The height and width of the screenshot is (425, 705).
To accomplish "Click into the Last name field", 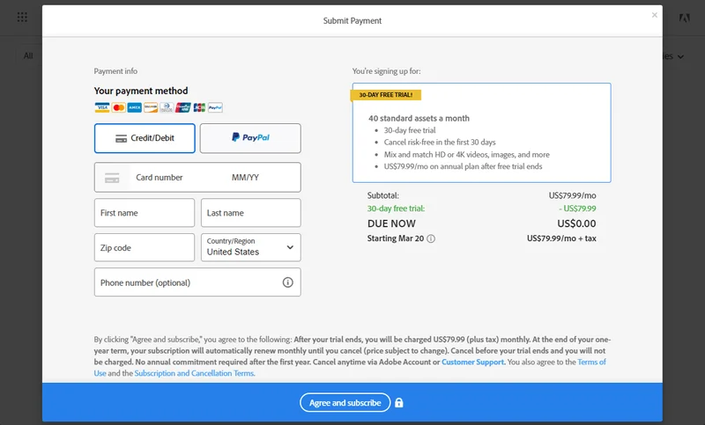I will 250,213.
